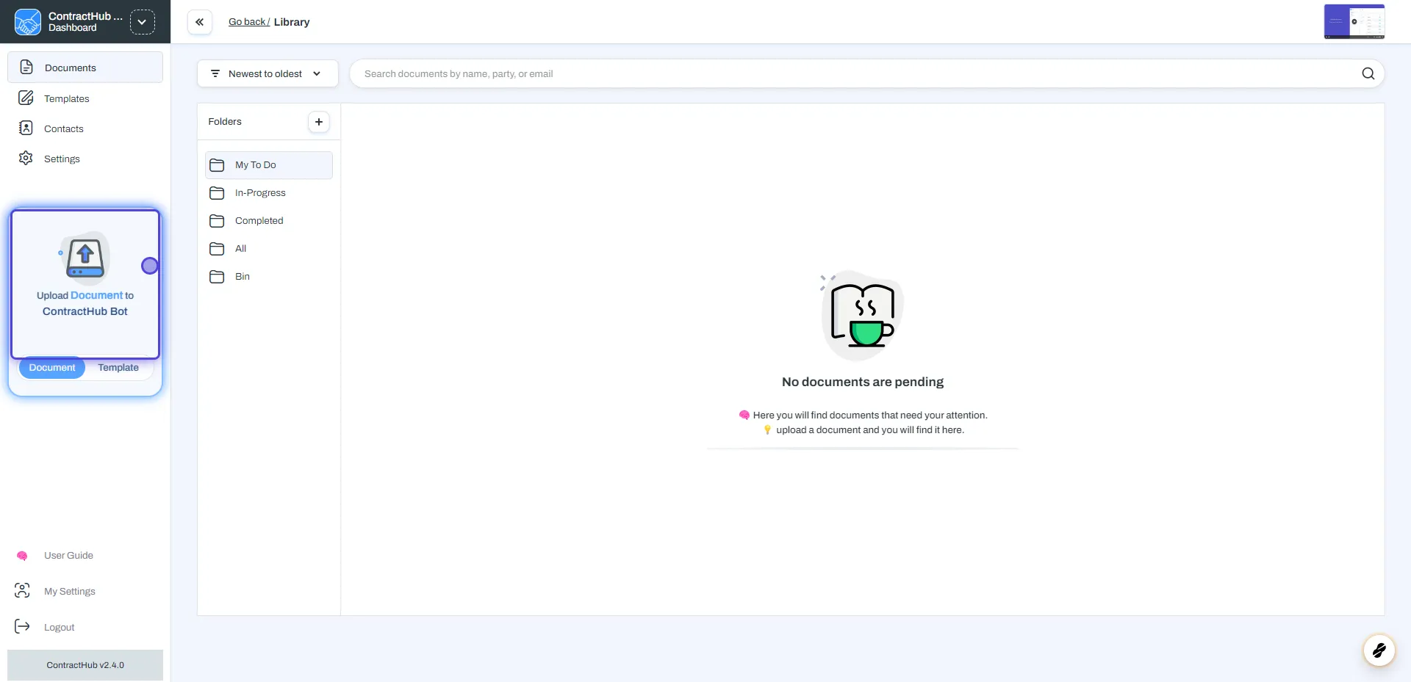Click the My Settings profile scan icon
Image resolution: width=1411 pixels, height=682 pixels.
[x=22, y=590]
